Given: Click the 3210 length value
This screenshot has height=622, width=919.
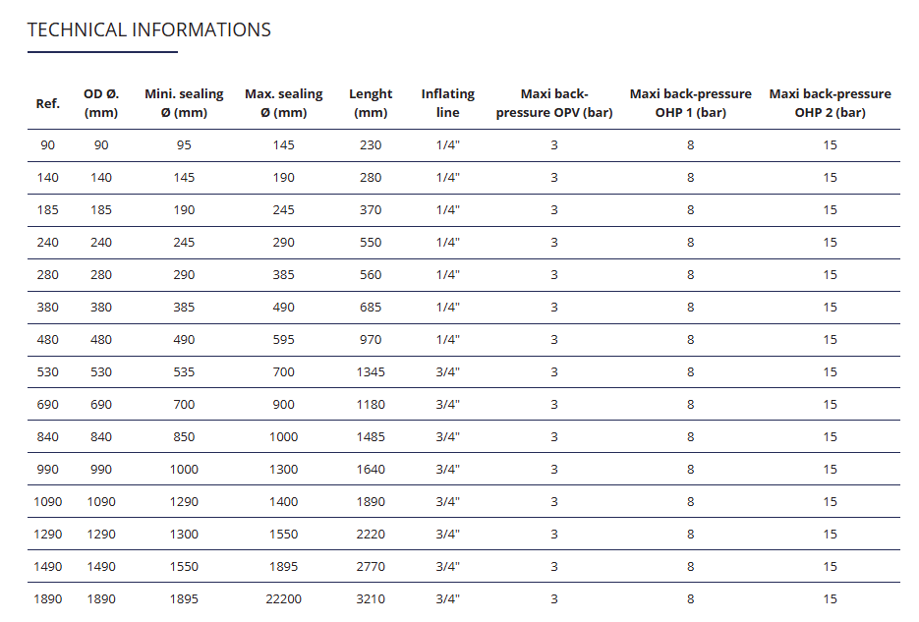Looking at the screenshot, I should click(x=371, y=598).
